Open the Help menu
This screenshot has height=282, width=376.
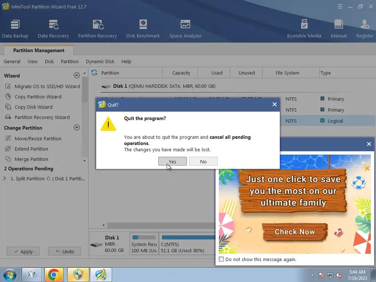[126, 62]
